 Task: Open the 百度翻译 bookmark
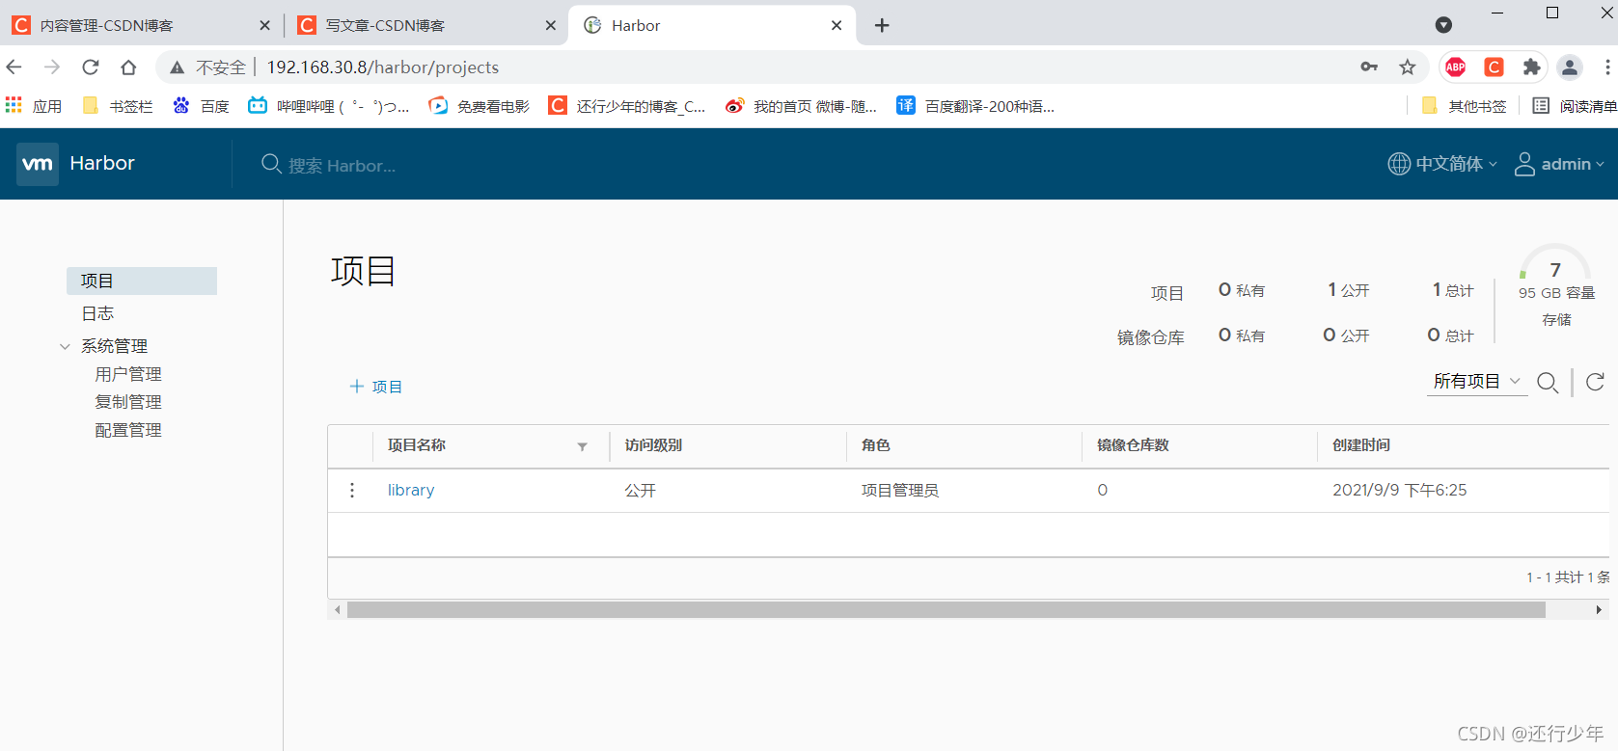tap(975, 106)
